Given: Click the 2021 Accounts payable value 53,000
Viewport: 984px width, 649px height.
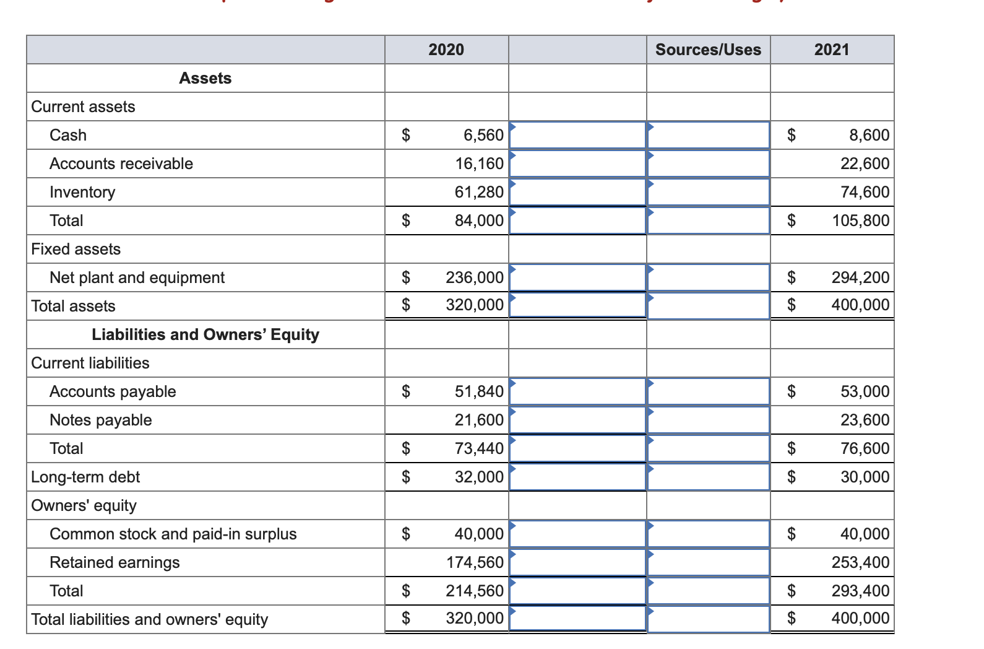Looking at the screenshot, I should [x=865, y=391].
